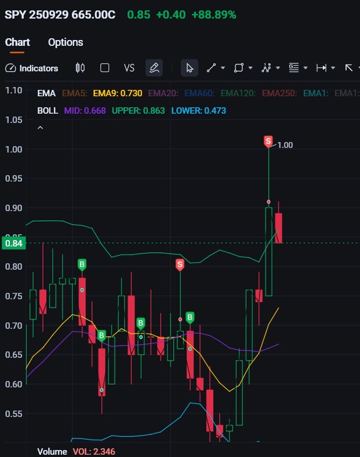Screen dimensions: 360x457
Task: Expand the measure range tool dropdown arrow
Action: [333, 68]
